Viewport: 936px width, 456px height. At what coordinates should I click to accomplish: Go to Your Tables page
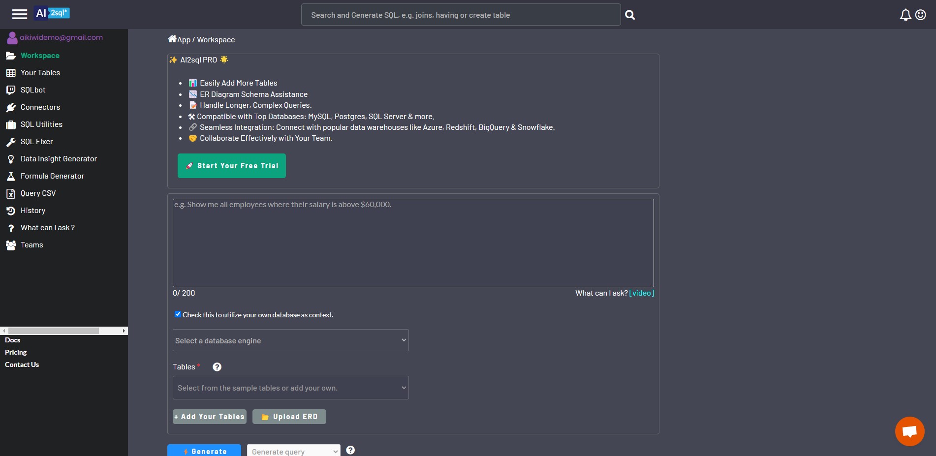pos(40,73)
